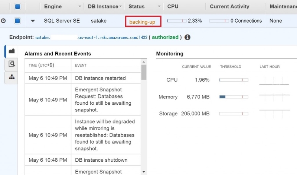
Task: Click the CPU bar in instance row
Action: pyautogui.click(x=177, y=21)
